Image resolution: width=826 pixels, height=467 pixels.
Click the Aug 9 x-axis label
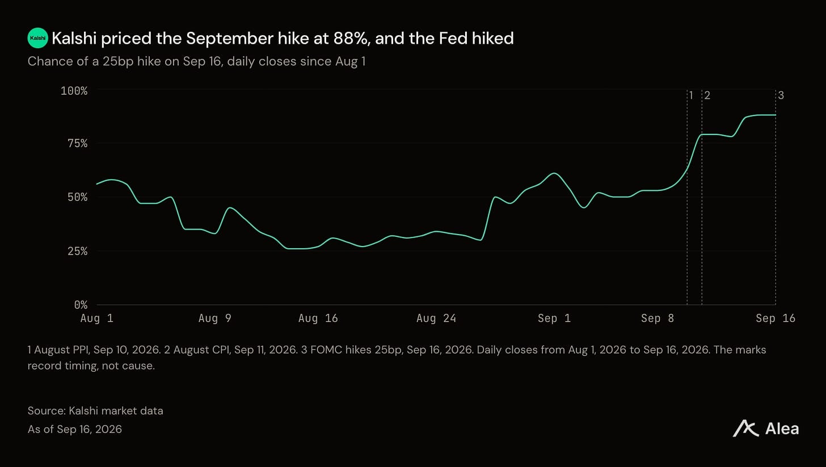(x=215, y=319)
